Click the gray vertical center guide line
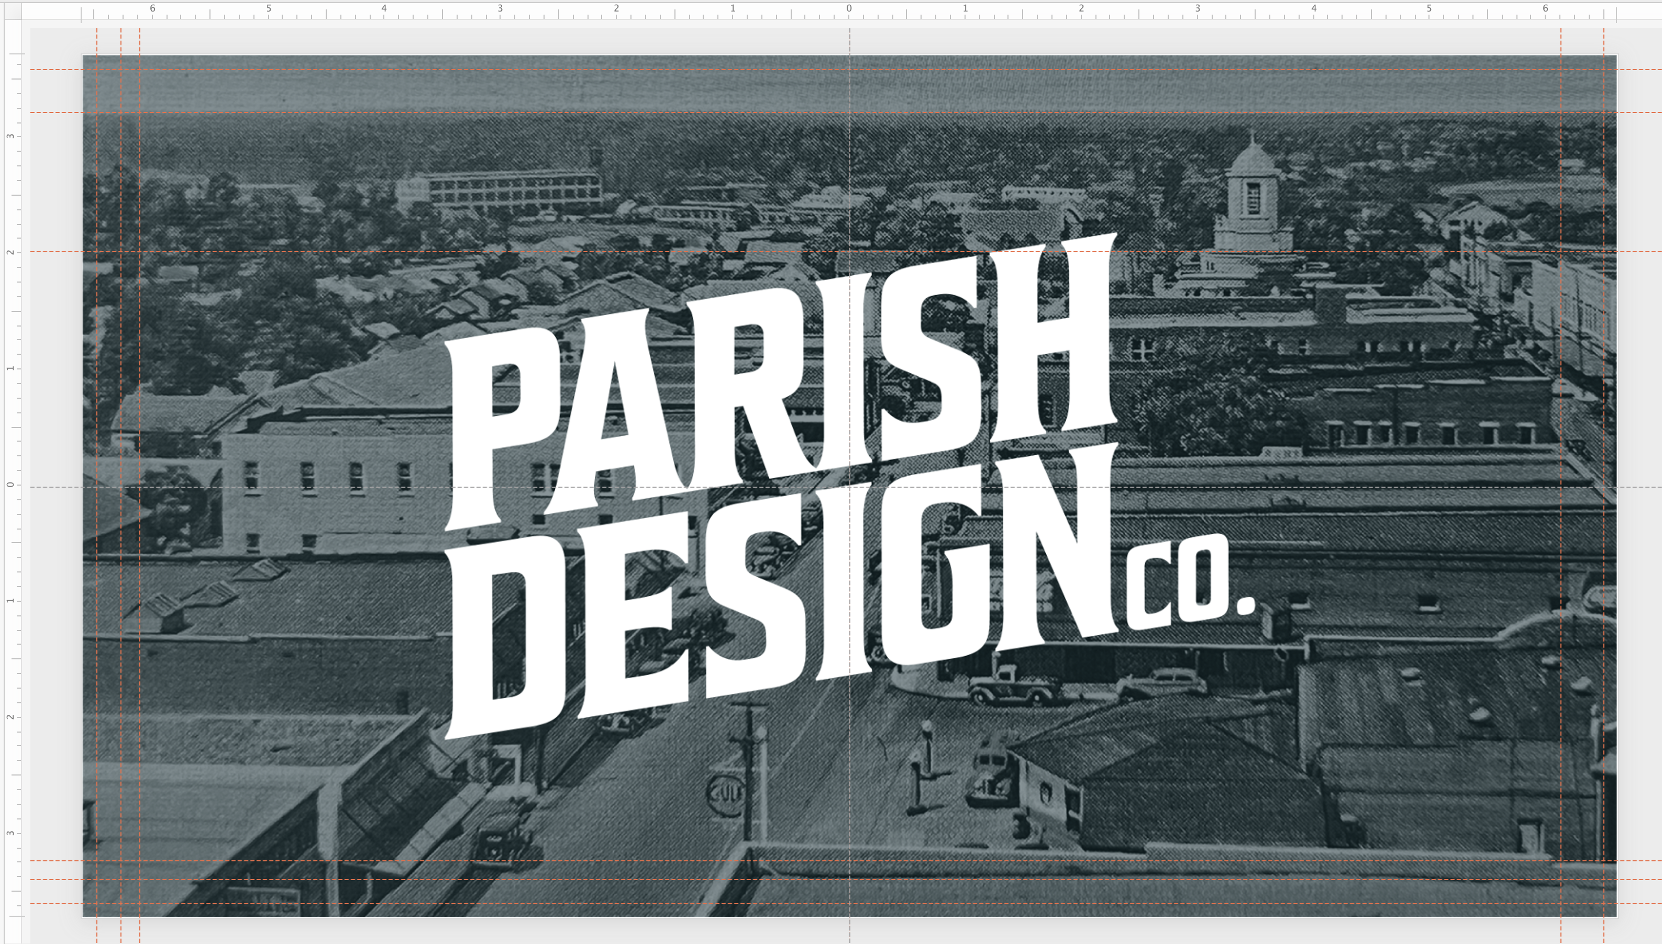The width and height of the screenshot is (1662, 944). [x=849, y=162]
